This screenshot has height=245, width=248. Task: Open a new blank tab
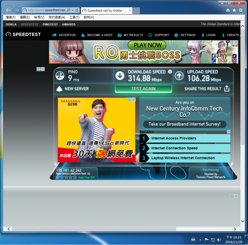(136, 11)
